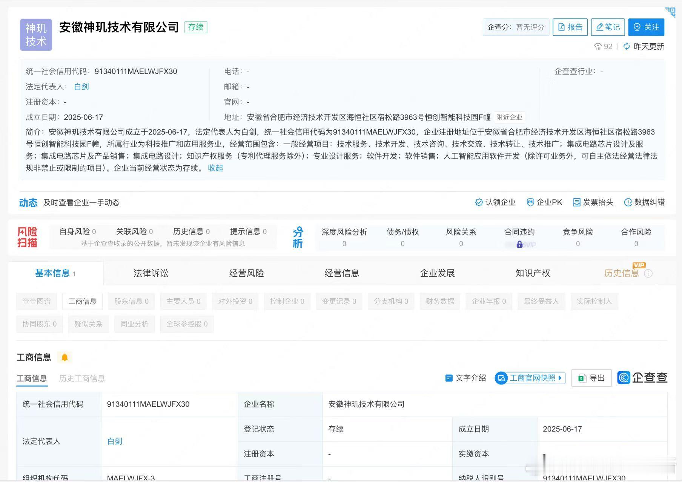
Task: Switch to 知识产权 tab
Action: click(x=533, y=273)
